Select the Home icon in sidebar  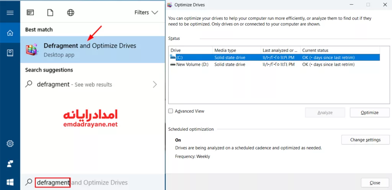tap(10, 33)
